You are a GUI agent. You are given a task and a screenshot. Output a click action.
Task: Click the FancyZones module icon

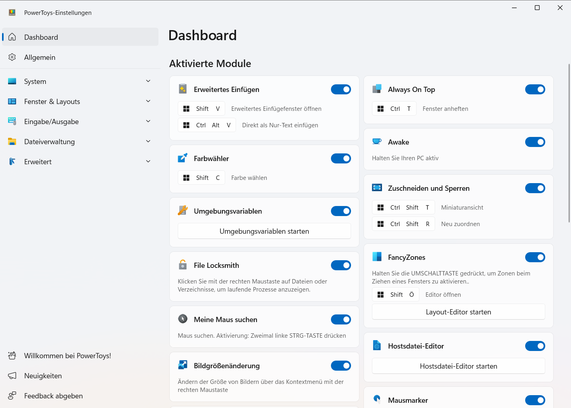pyautogui.click(x=377, y=257)
